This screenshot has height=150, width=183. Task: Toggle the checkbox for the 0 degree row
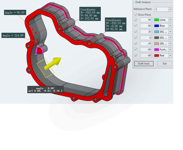point(136,38)
